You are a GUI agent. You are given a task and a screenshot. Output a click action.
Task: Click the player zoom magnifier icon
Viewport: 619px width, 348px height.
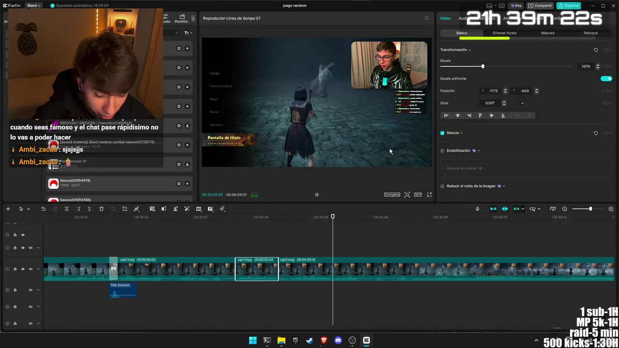tap(407, 195)
